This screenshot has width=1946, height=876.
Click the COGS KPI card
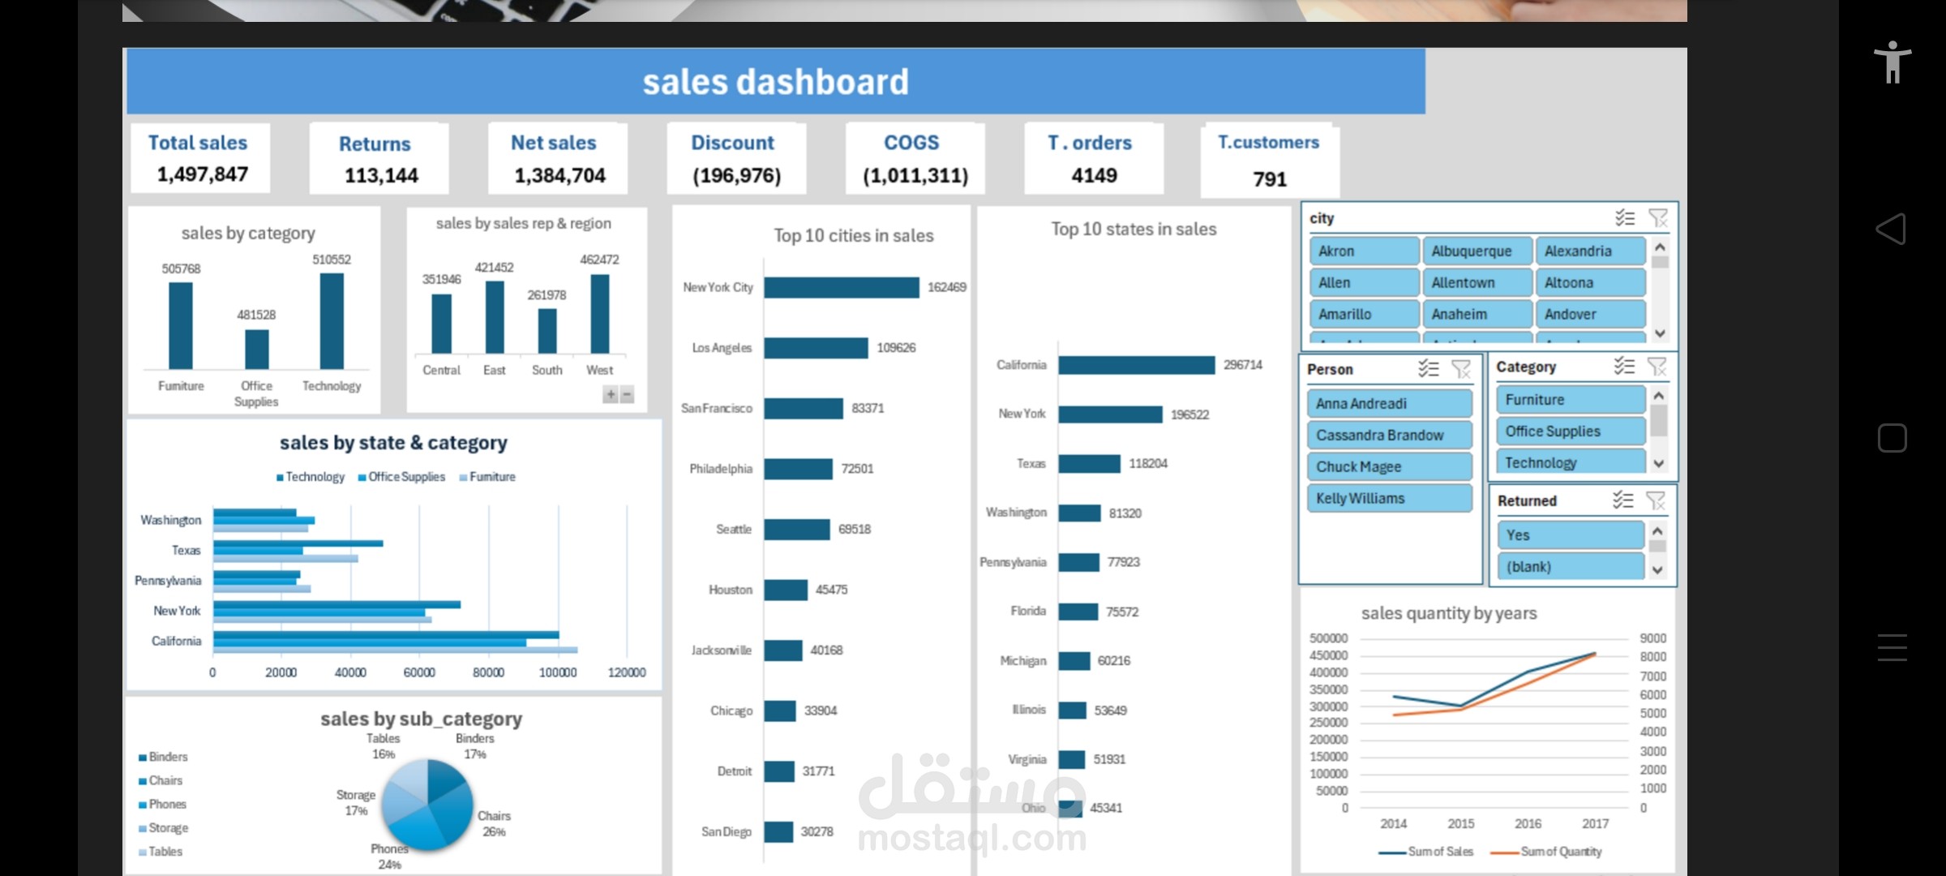pos(915,158)
